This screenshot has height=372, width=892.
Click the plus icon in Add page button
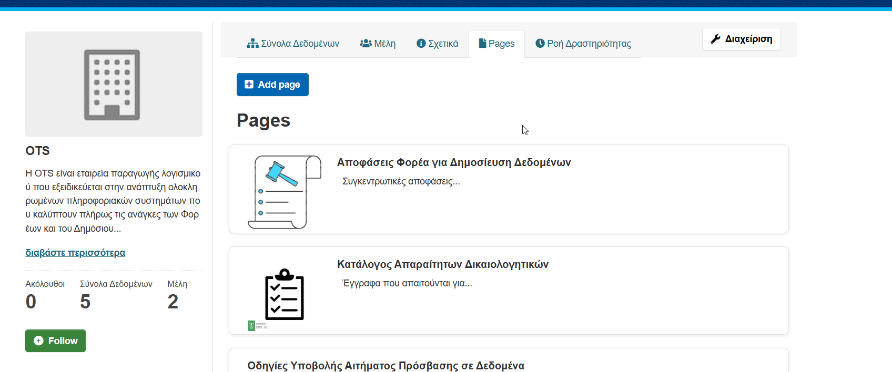[x=249, y=85]
